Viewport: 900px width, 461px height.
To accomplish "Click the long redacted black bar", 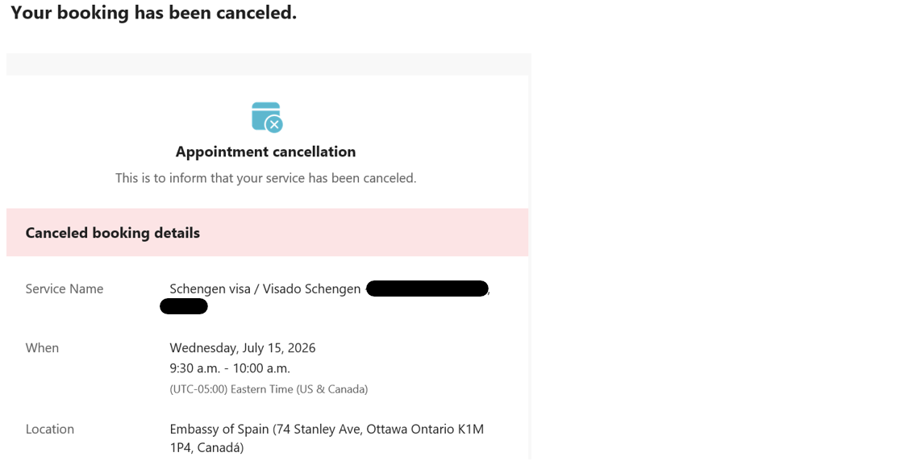I will pyautogui.click(x=427, y=289).
